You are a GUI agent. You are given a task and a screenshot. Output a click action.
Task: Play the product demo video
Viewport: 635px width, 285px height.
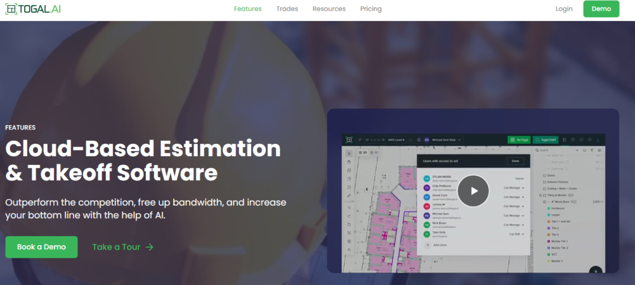[473, 190]
